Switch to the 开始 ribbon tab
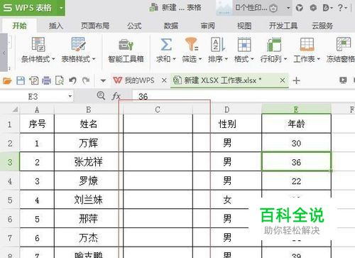 19,26
